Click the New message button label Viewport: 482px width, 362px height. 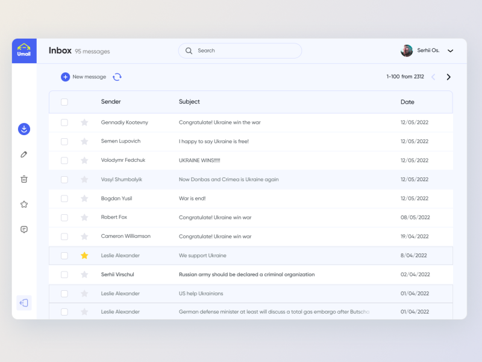click(89, 77)
